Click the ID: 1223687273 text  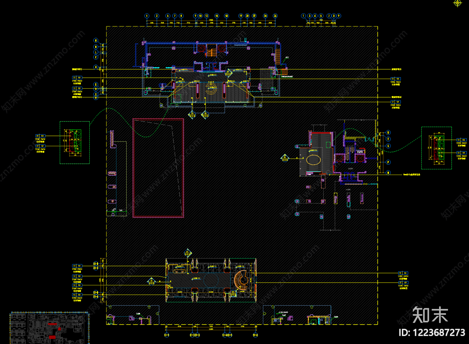432,333
